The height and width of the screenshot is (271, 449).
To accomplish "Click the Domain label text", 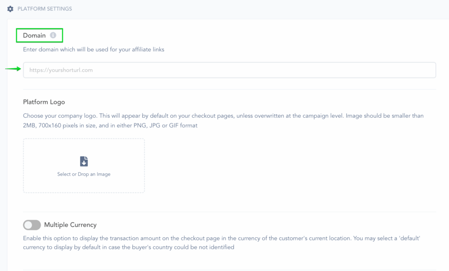I will [34, 35].
